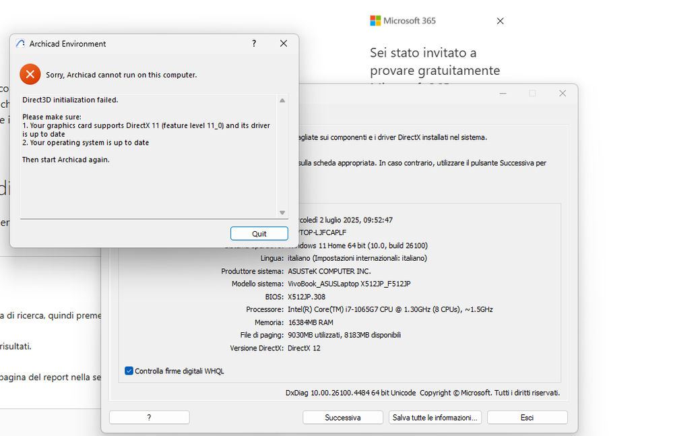
Task: Click the 'Modello sistema:' label
Action: (x=257, y=284)
